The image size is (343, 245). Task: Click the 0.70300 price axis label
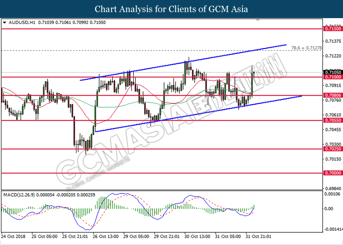[x=333, y=145]
